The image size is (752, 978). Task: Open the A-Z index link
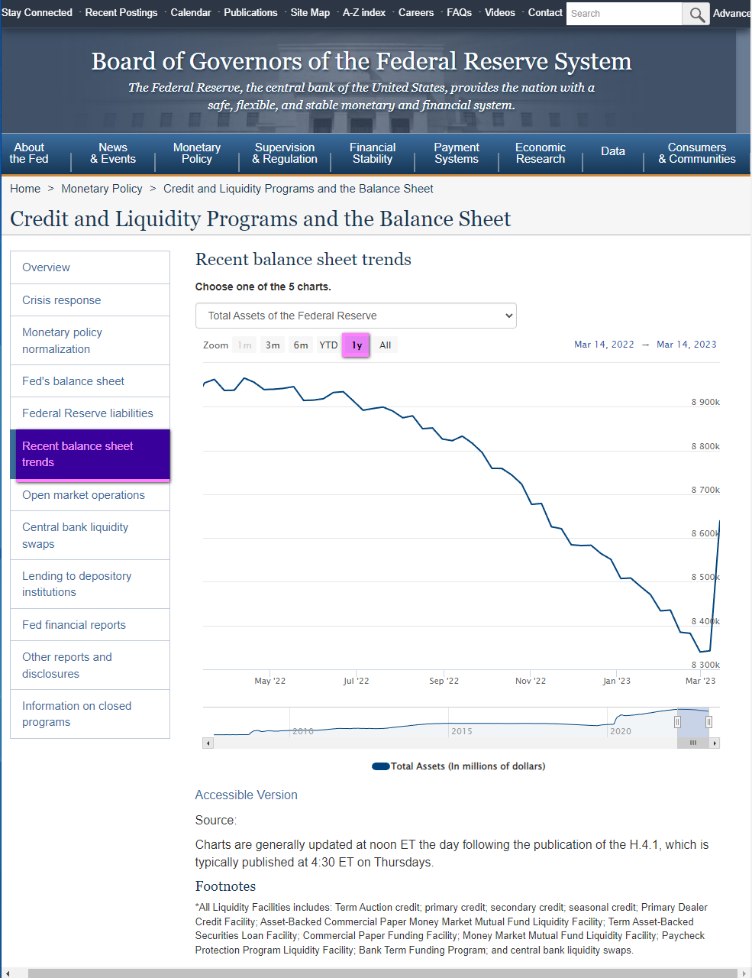tap(364, 13)
